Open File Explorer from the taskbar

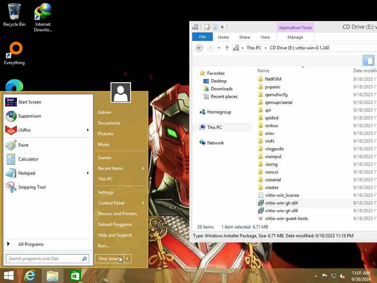pyautogui.click(x=53, y=276)
